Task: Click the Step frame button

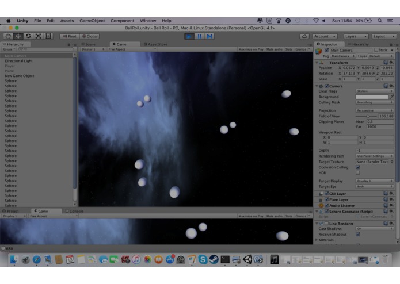Action: point(209,36)
